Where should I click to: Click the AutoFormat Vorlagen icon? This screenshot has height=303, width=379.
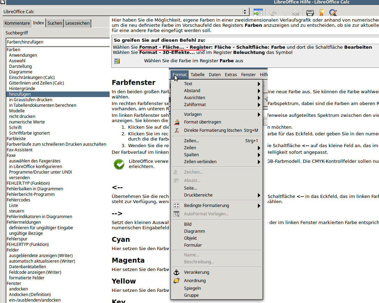(177, 214)
